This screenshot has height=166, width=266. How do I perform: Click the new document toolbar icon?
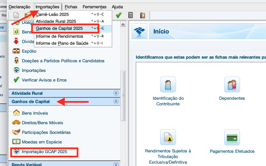click(16, 15)
